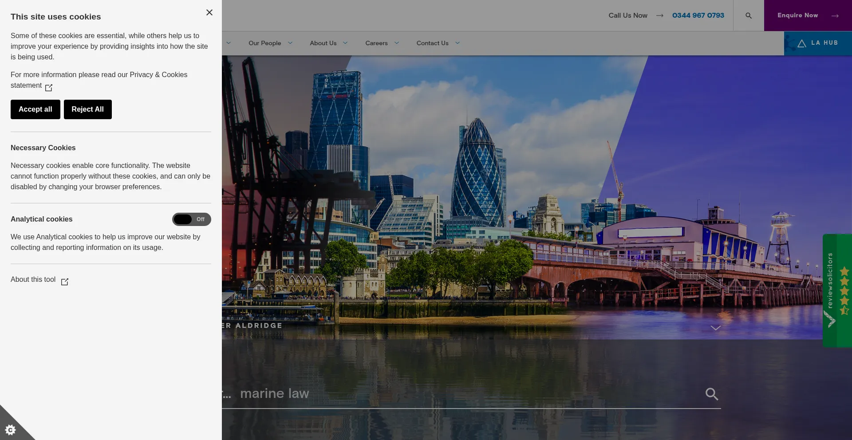Image resolution: width=852 pixels, height=440 pixels.
Task: Click the scroll-down chevron on hero image
Action: 715,328
